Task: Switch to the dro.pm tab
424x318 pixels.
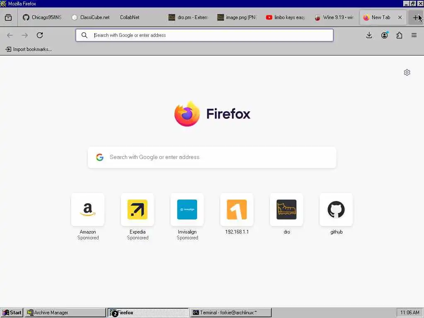Action: (x=188, y=17)
